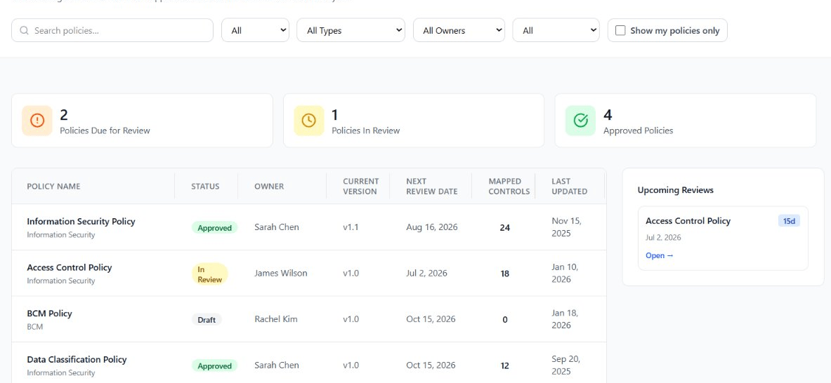The image size is (831, 383).
Task: Open the All Types dropdown
Action: tap(351, 30)
